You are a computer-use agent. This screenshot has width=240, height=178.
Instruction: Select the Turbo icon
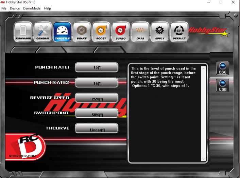pyautogui.click(x=120, y=32)
